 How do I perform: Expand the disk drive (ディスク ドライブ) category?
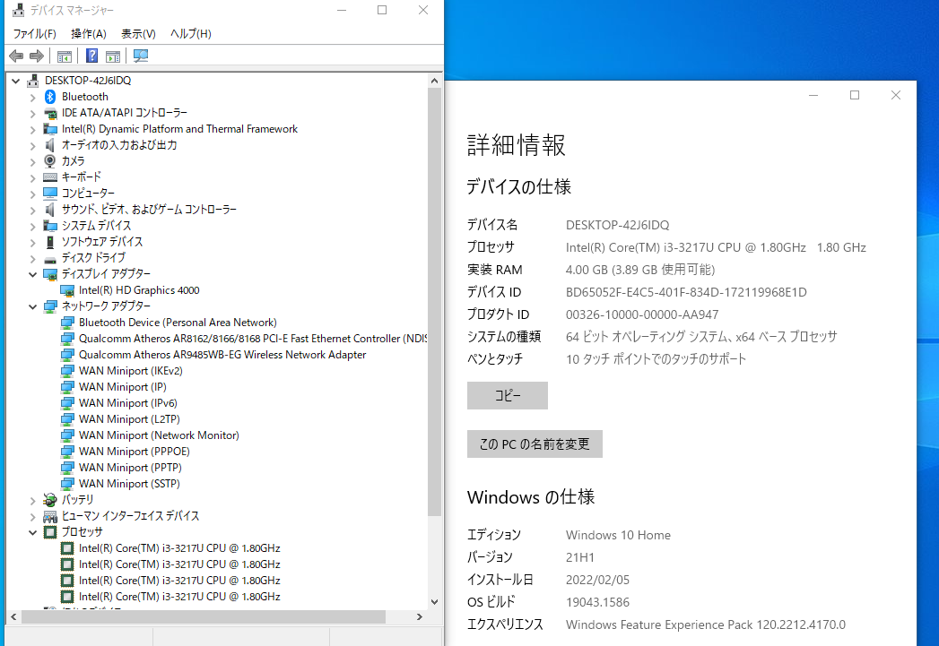[33, 258]
